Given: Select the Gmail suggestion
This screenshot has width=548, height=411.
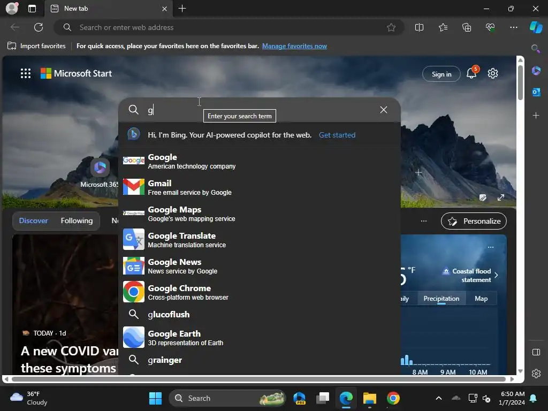Looking at the screenshot, I should coord(260,187).
